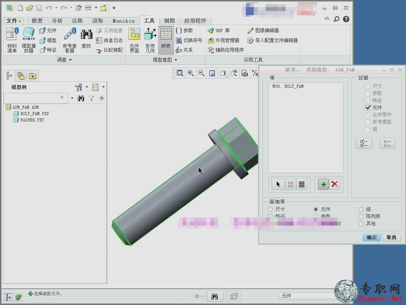Open a file using the folder icon
Screen dimensions: 406x305
pyautogui.click(x=29, y=8)
